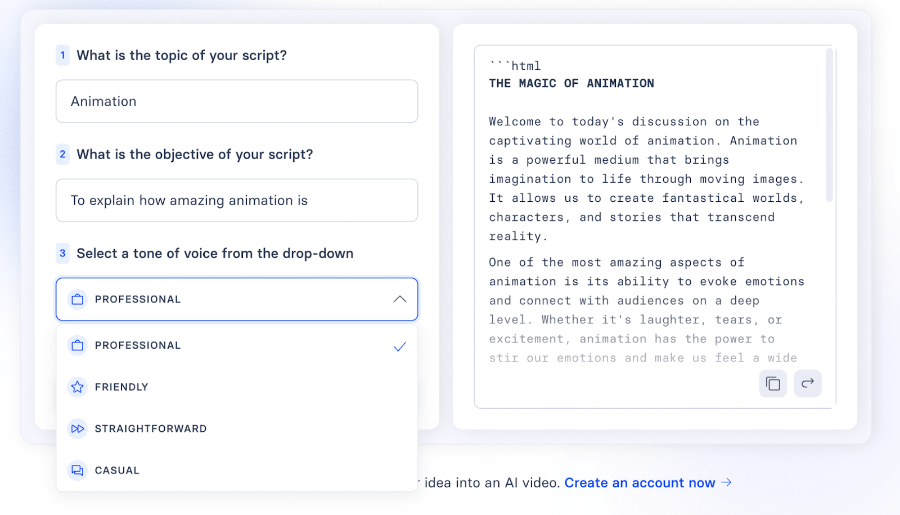Pick the Casual tone from the list
Screen dimensions: 900x515
point(237,470)
